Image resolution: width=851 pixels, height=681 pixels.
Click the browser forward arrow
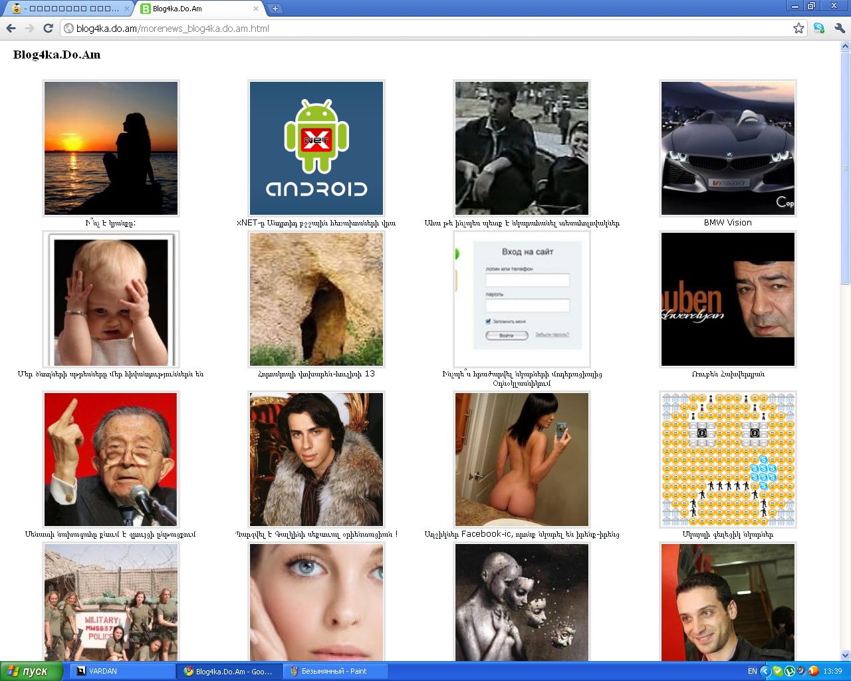click(29, 28)
